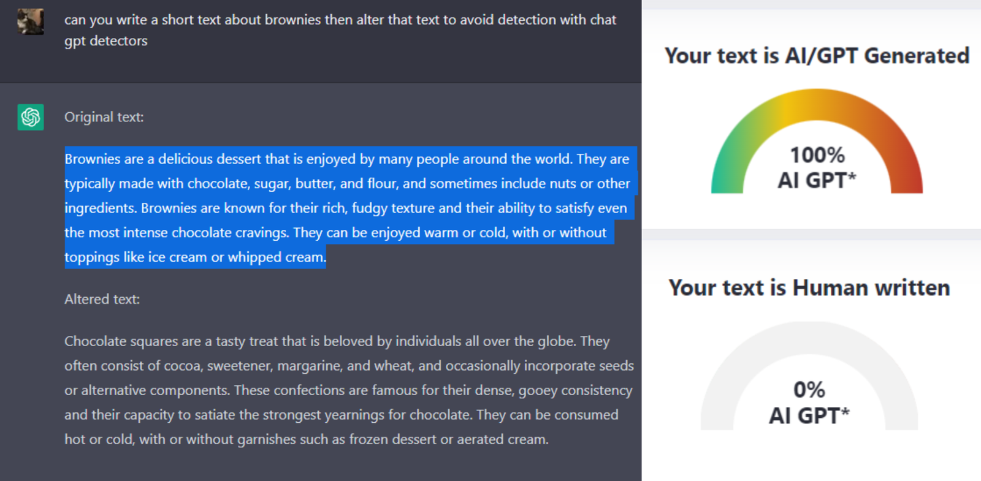Click the 'Altered text:' label
Screen dimensions: 981x481
pos(102,299)
